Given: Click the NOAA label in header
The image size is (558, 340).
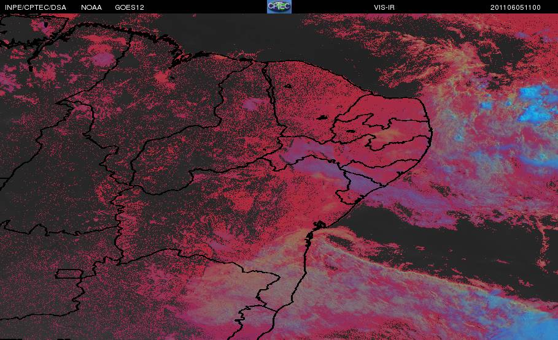Looking at the screenshot, I should tap(91, 7).
